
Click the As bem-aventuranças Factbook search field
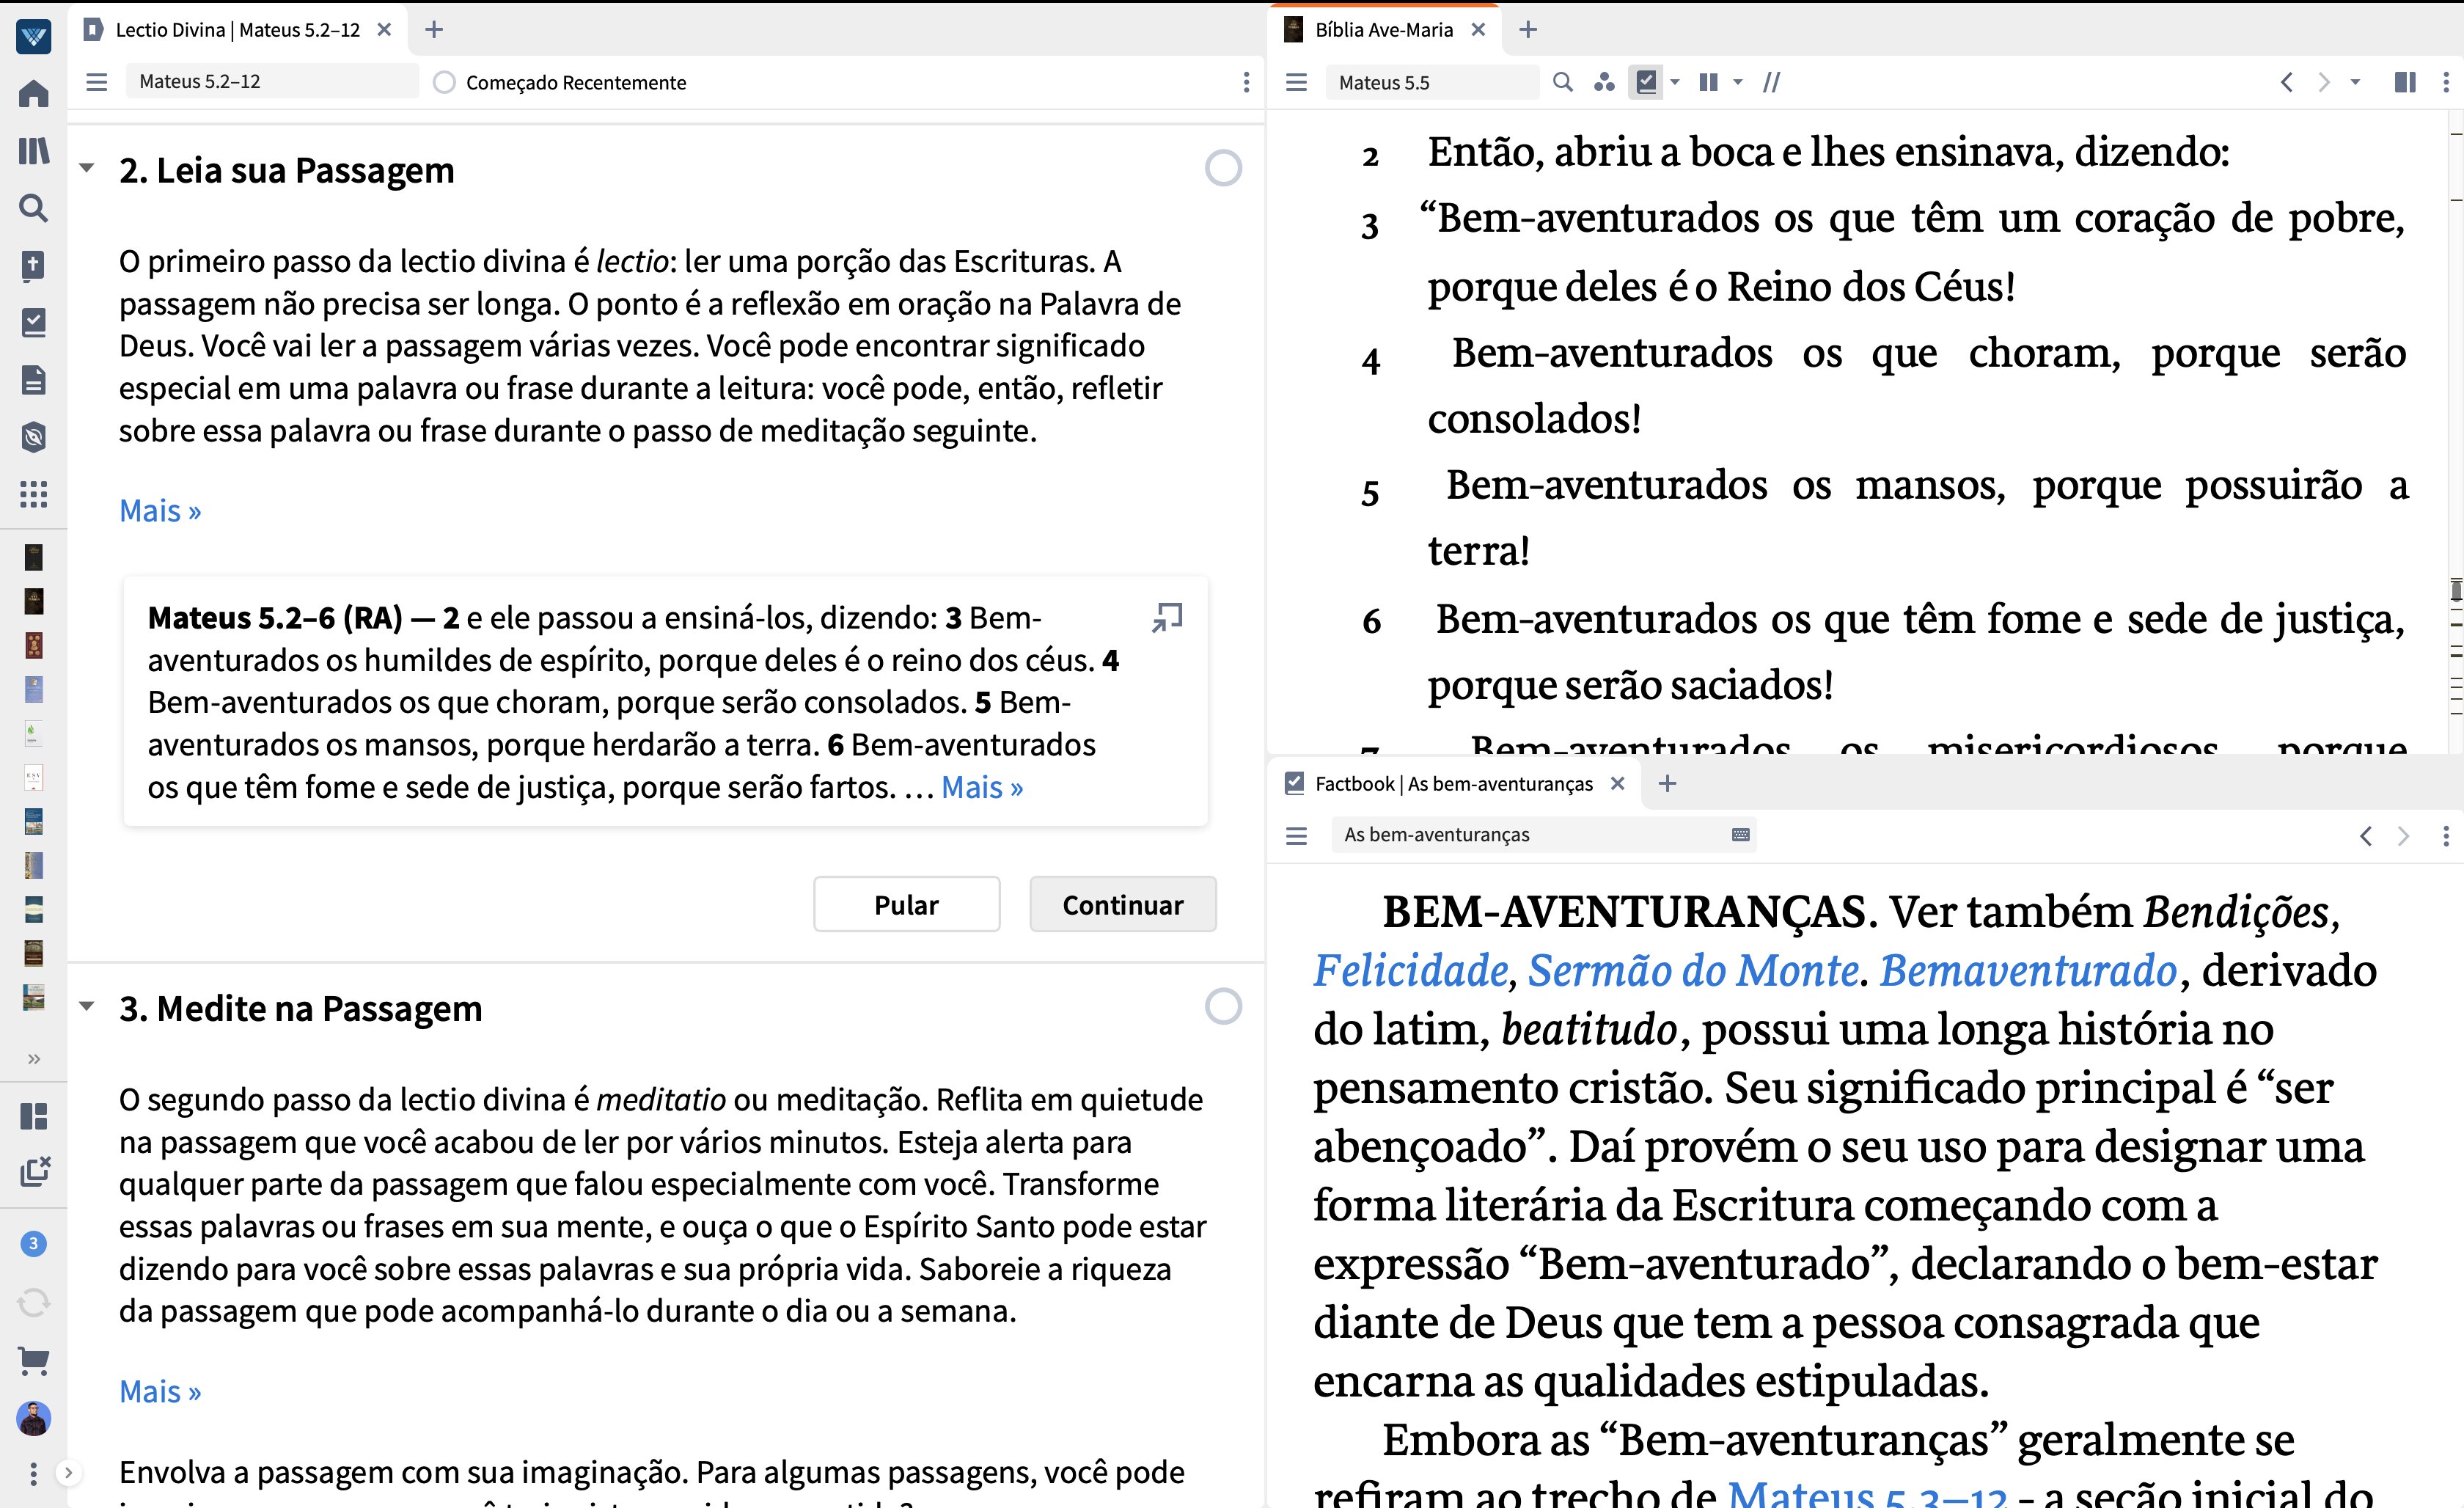point(1543,835)
